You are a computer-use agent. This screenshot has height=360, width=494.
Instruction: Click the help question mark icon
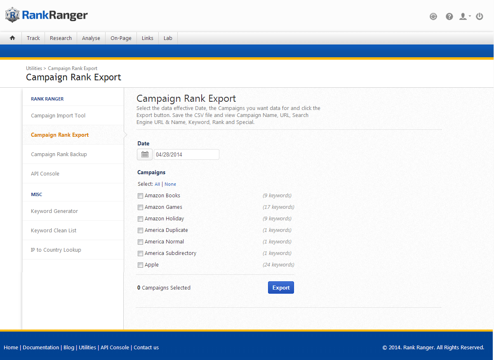point(449,16)
